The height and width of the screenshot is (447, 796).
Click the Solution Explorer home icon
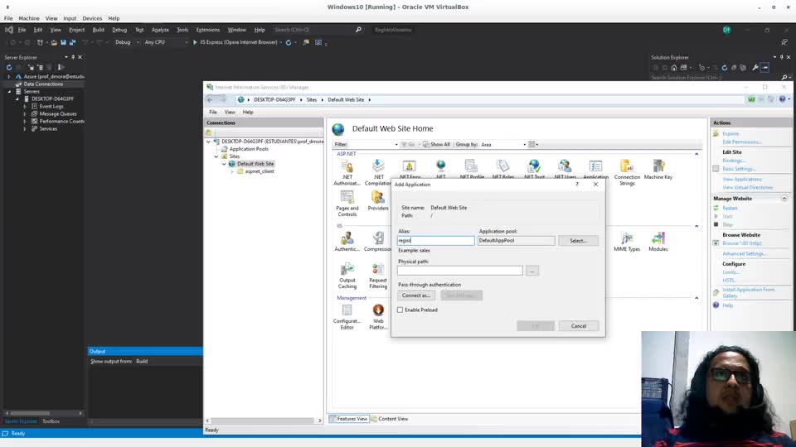[673, 67]
